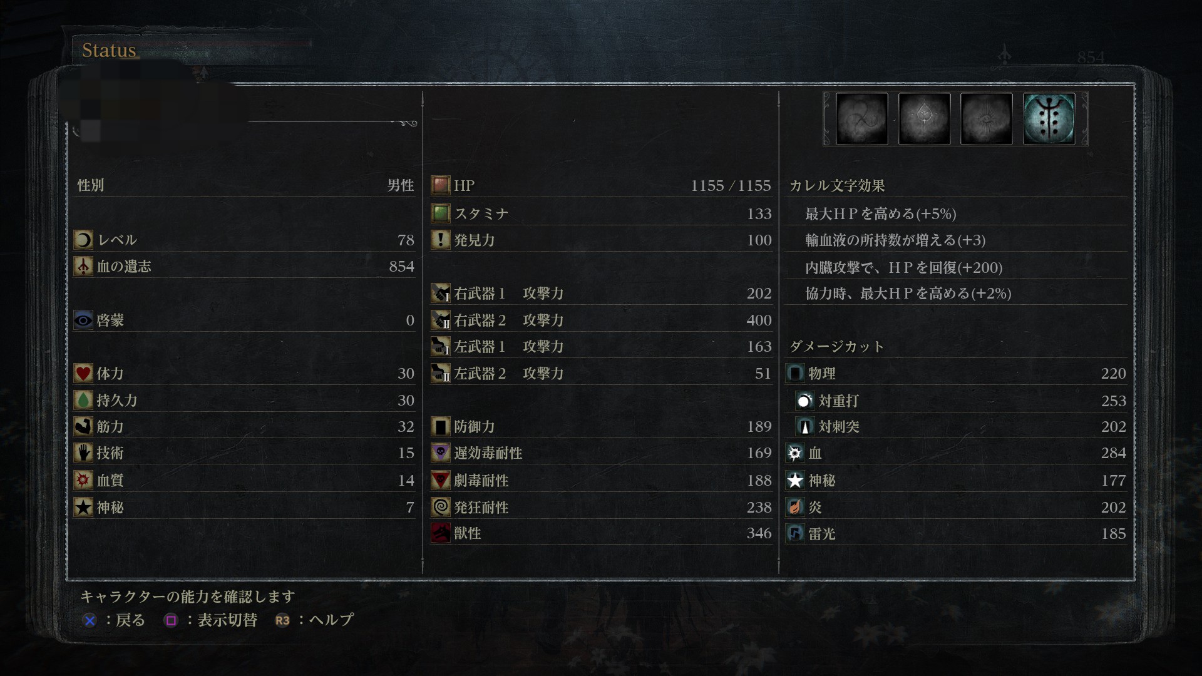Click the red HP icon
Viewport: 1202px width, 676px height.
tap(441, 185)
